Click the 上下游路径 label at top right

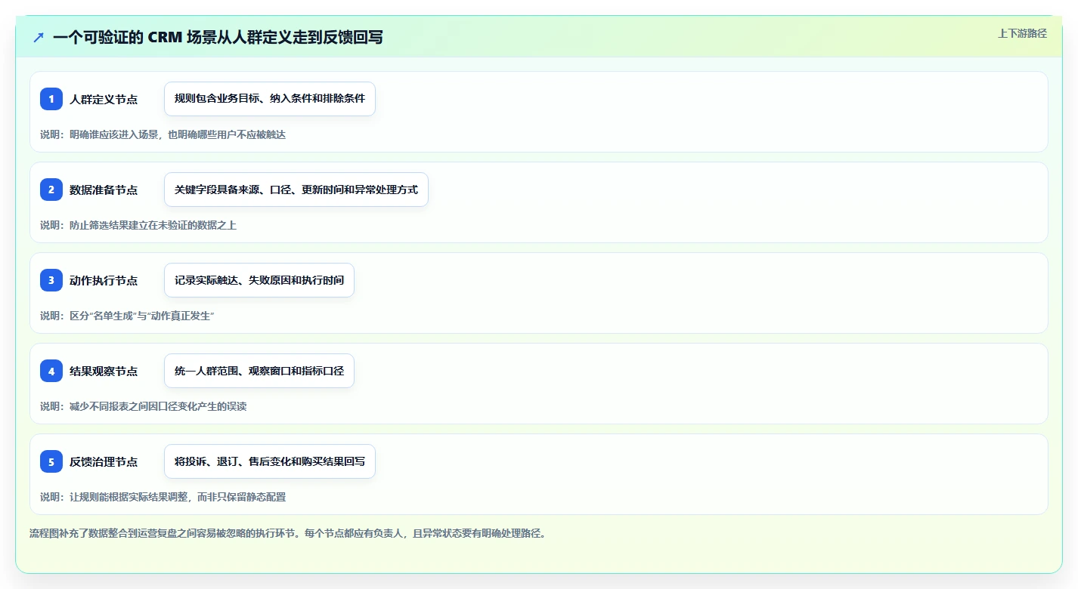click(1022, 33)
